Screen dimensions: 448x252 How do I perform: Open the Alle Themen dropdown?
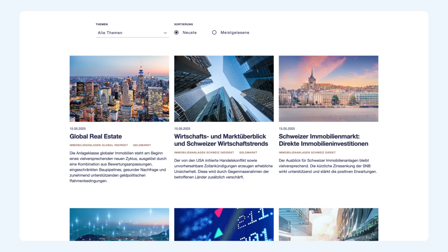click(x=132, y=33)
